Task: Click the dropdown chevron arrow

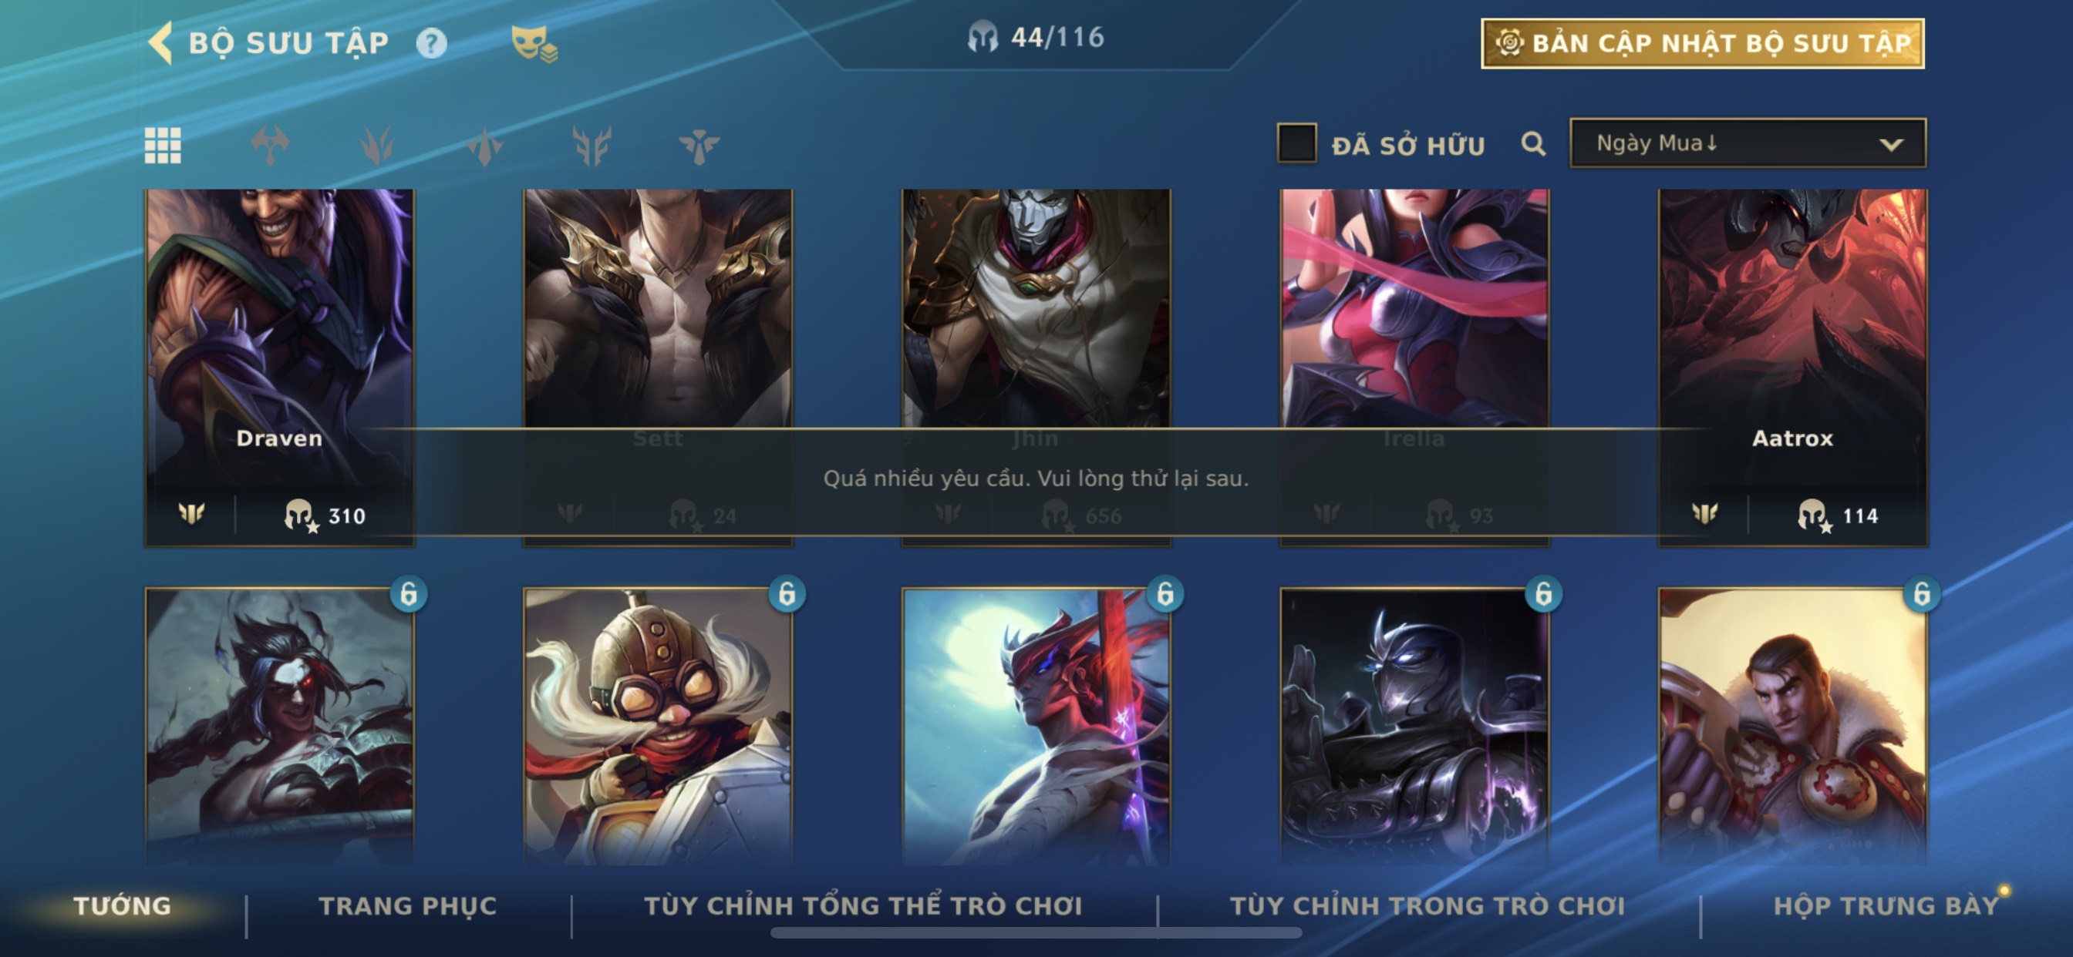Action: pyautogui.click(x=1891, y=145)
